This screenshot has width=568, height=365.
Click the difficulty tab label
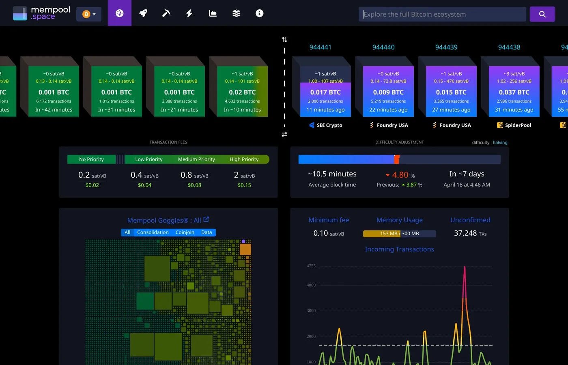pyautogui.click(x=480, y=142)
